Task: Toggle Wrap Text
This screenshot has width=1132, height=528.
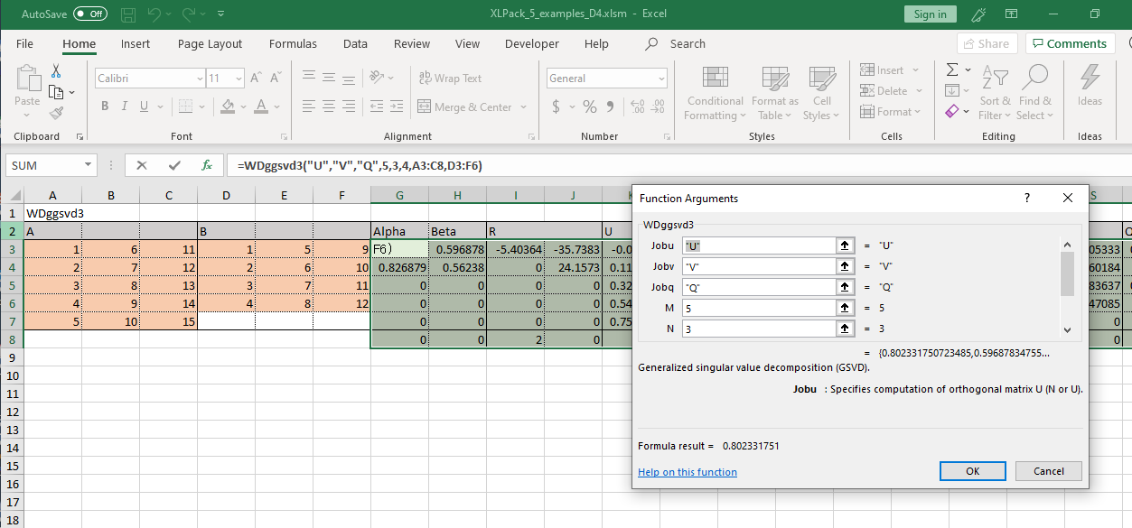Action: (x=450, y=79)
